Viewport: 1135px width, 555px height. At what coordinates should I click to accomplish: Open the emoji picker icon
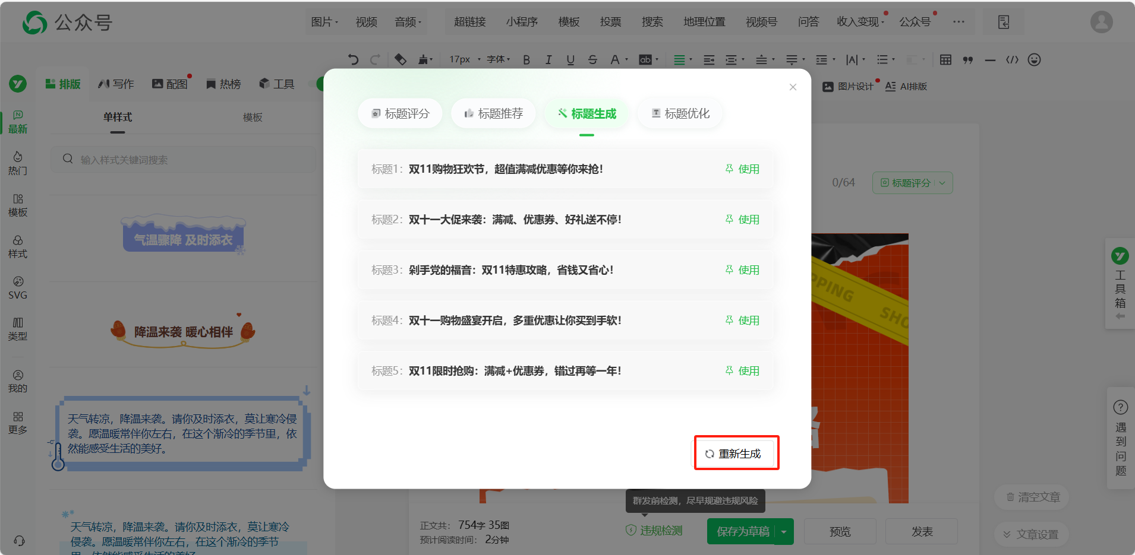[1034, 60]
